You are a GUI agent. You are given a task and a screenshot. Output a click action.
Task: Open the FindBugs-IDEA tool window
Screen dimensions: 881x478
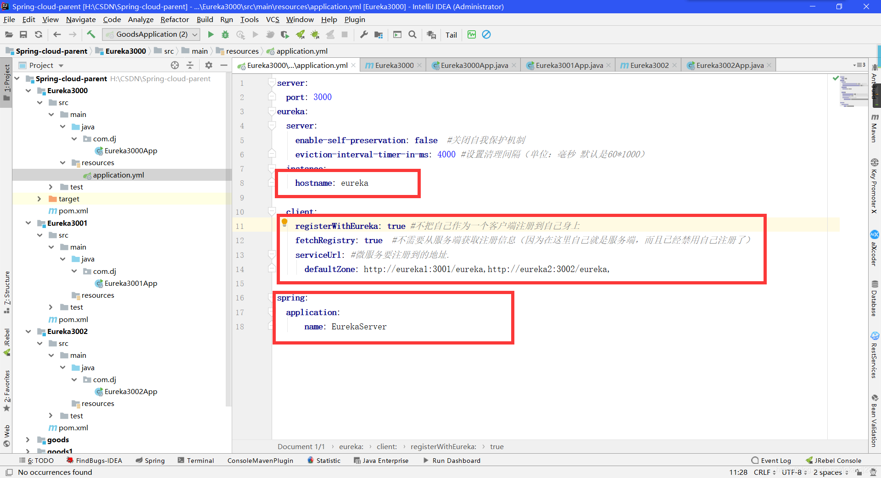94,461
